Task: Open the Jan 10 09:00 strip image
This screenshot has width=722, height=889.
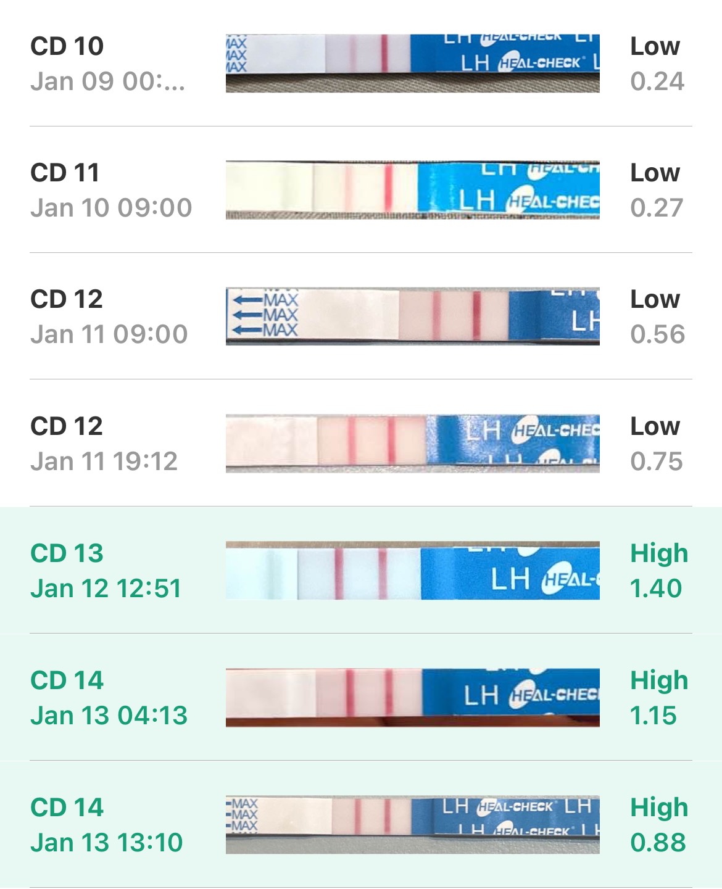Action: tap(412, 190)
